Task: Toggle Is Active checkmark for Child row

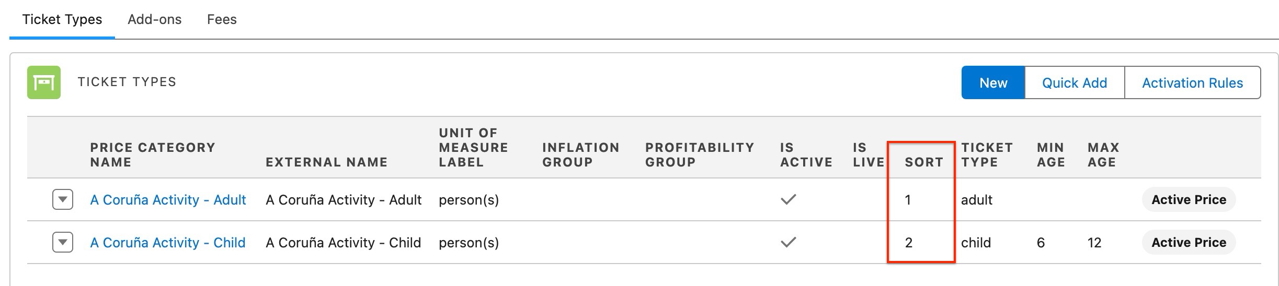Action: [x=788, y=242]
